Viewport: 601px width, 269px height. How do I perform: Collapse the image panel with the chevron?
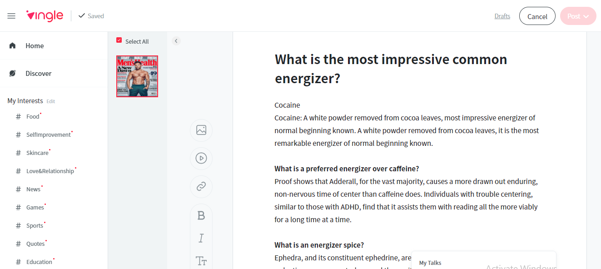pyautogui.click(x=176, y=41)
